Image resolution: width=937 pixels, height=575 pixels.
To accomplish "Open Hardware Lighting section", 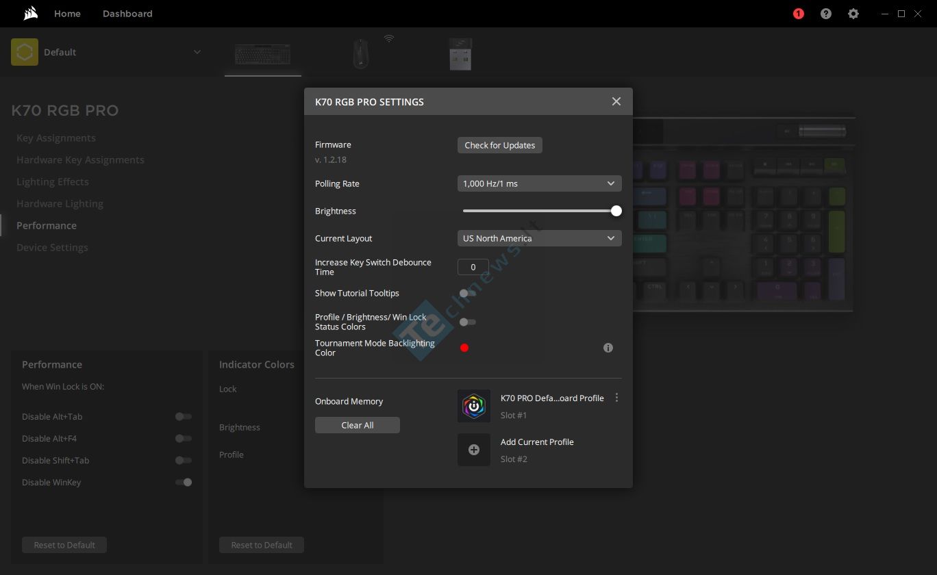I will click(x=60, y=203).
